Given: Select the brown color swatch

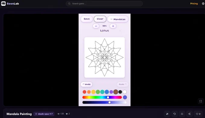Looking at the screenshot, I should (116, 92).
